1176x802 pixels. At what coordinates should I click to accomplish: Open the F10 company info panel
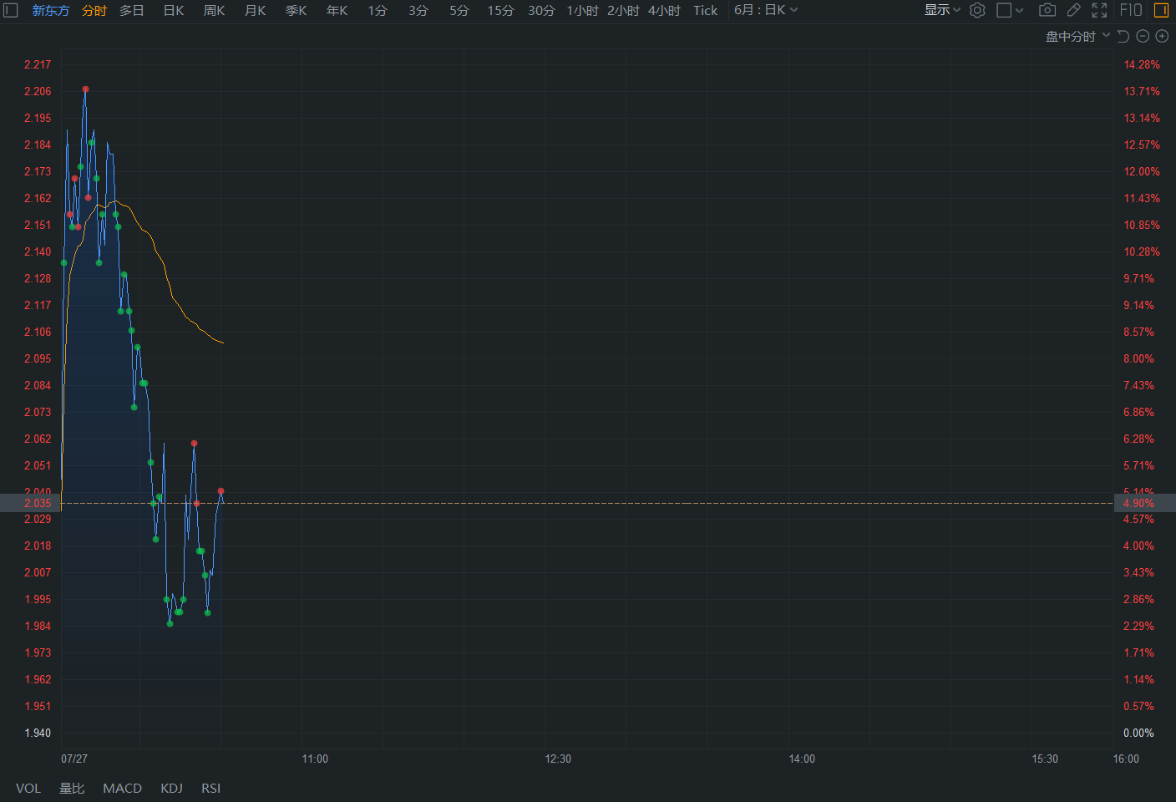tap(1131, 10)
